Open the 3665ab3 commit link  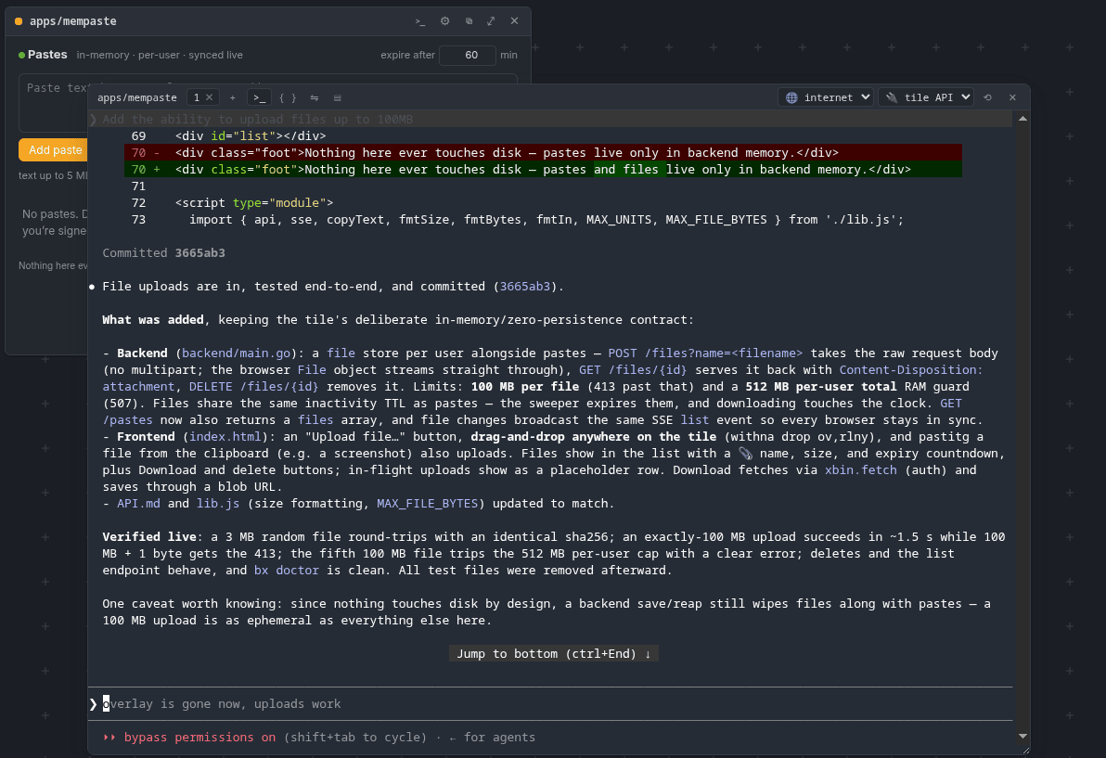coord(525,287)
